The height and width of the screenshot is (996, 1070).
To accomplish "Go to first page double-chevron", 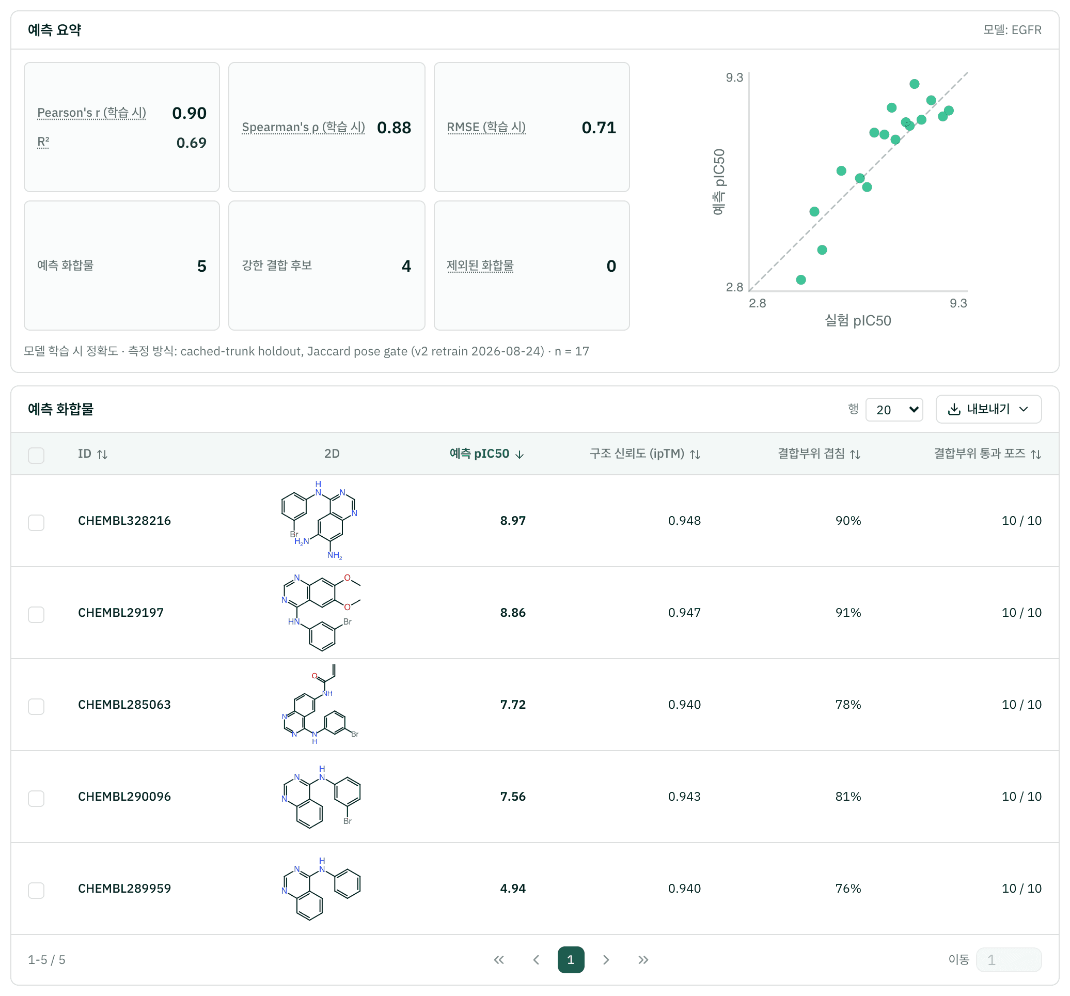I will tap(499, 960).
